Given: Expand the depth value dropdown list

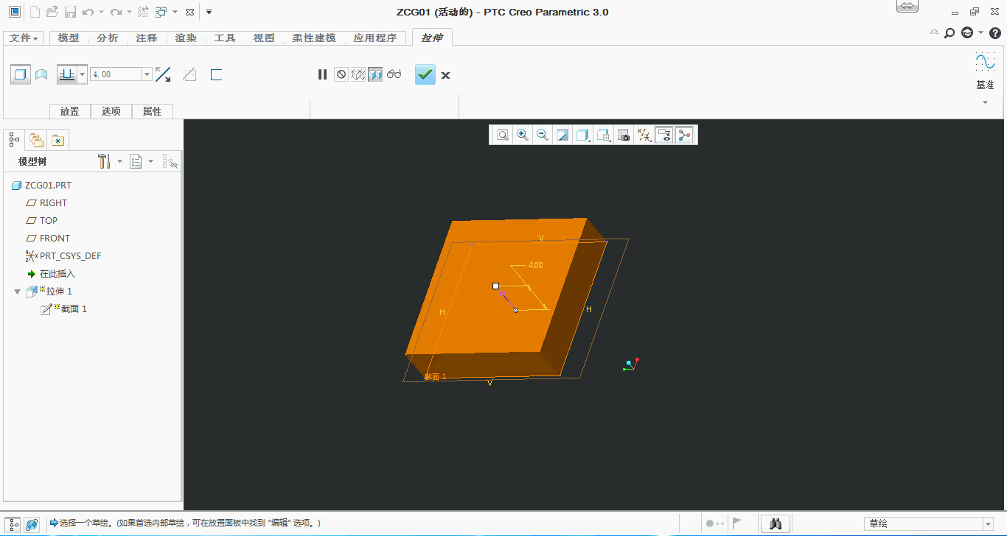Looking at the screenshot, I should pyautogui.click(x=147, y=74).
